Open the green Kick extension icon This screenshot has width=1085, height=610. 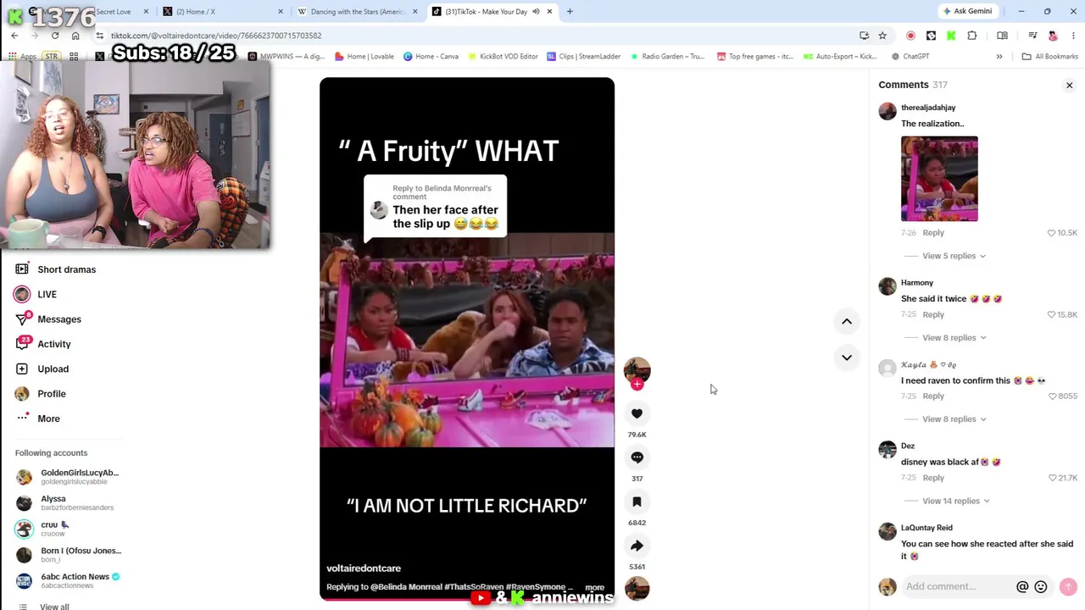point(951,36)
